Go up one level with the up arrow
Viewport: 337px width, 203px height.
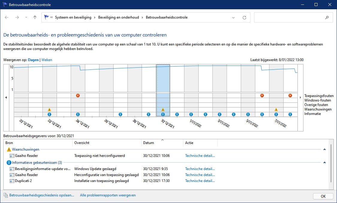coord(35,17)
